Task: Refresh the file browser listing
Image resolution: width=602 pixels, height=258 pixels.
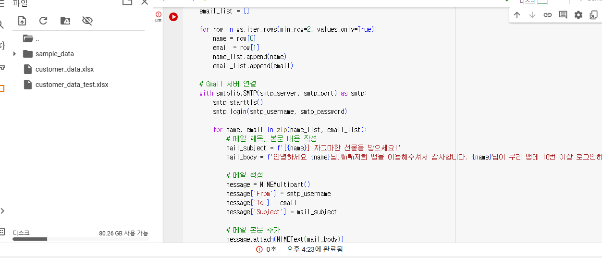Action: [43, 21]
